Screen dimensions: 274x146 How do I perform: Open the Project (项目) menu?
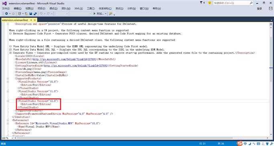[x=41, y=8]
